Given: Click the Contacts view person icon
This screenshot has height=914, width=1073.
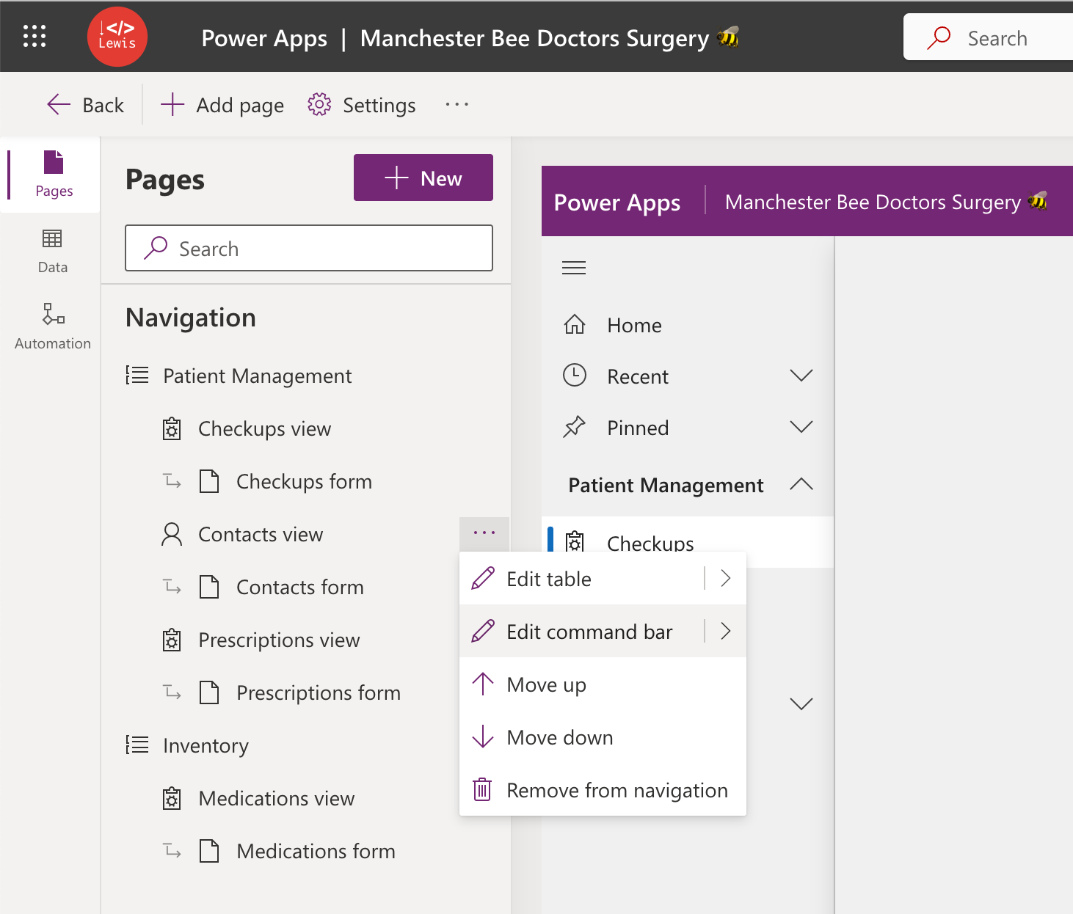Looking at the screenshot, I should 172,534.
